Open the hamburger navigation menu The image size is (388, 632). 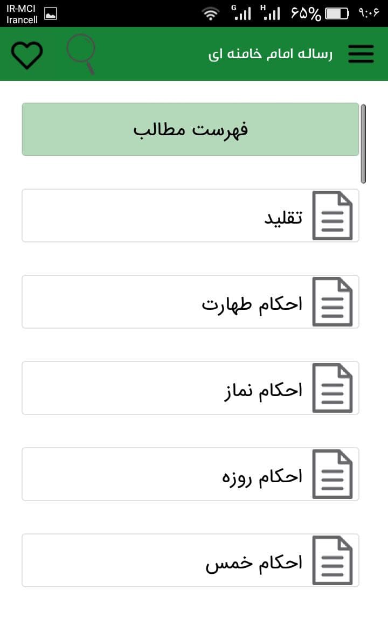coord(361,54)
